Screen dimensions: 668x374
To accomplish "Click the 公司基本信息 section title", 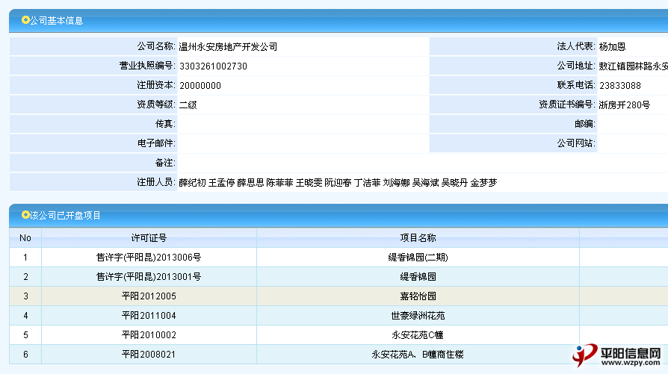I will [x=56, y=20].
